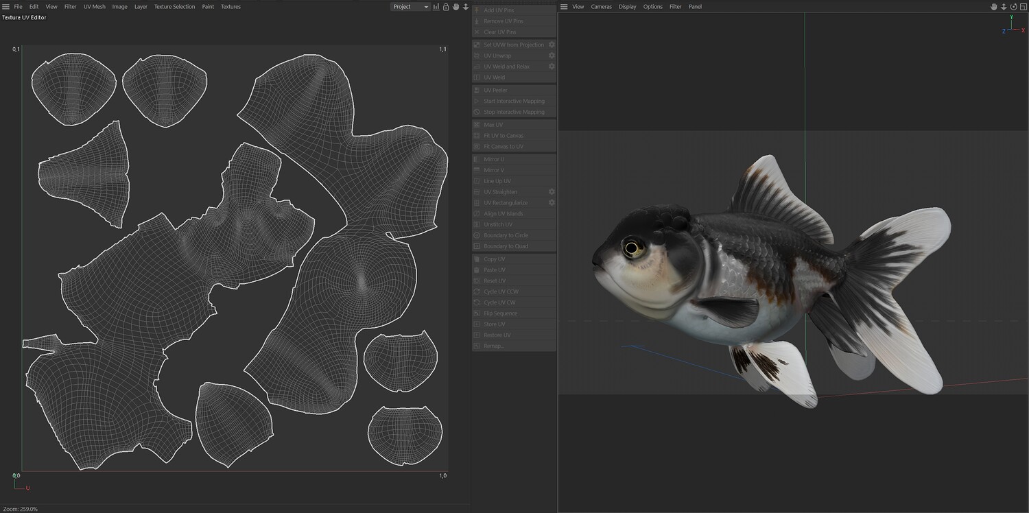This screenshot has height=513, width=1029.
Task: Select the orbit rotate icon in 3D viewport
Action: (x=1013, y=7)
